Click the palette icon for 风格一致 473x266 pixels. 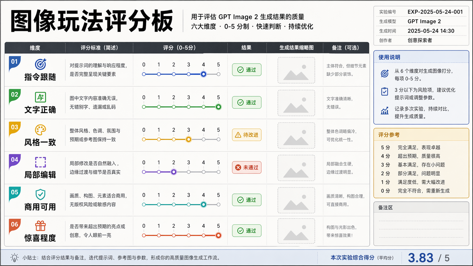tap(40, 130)
